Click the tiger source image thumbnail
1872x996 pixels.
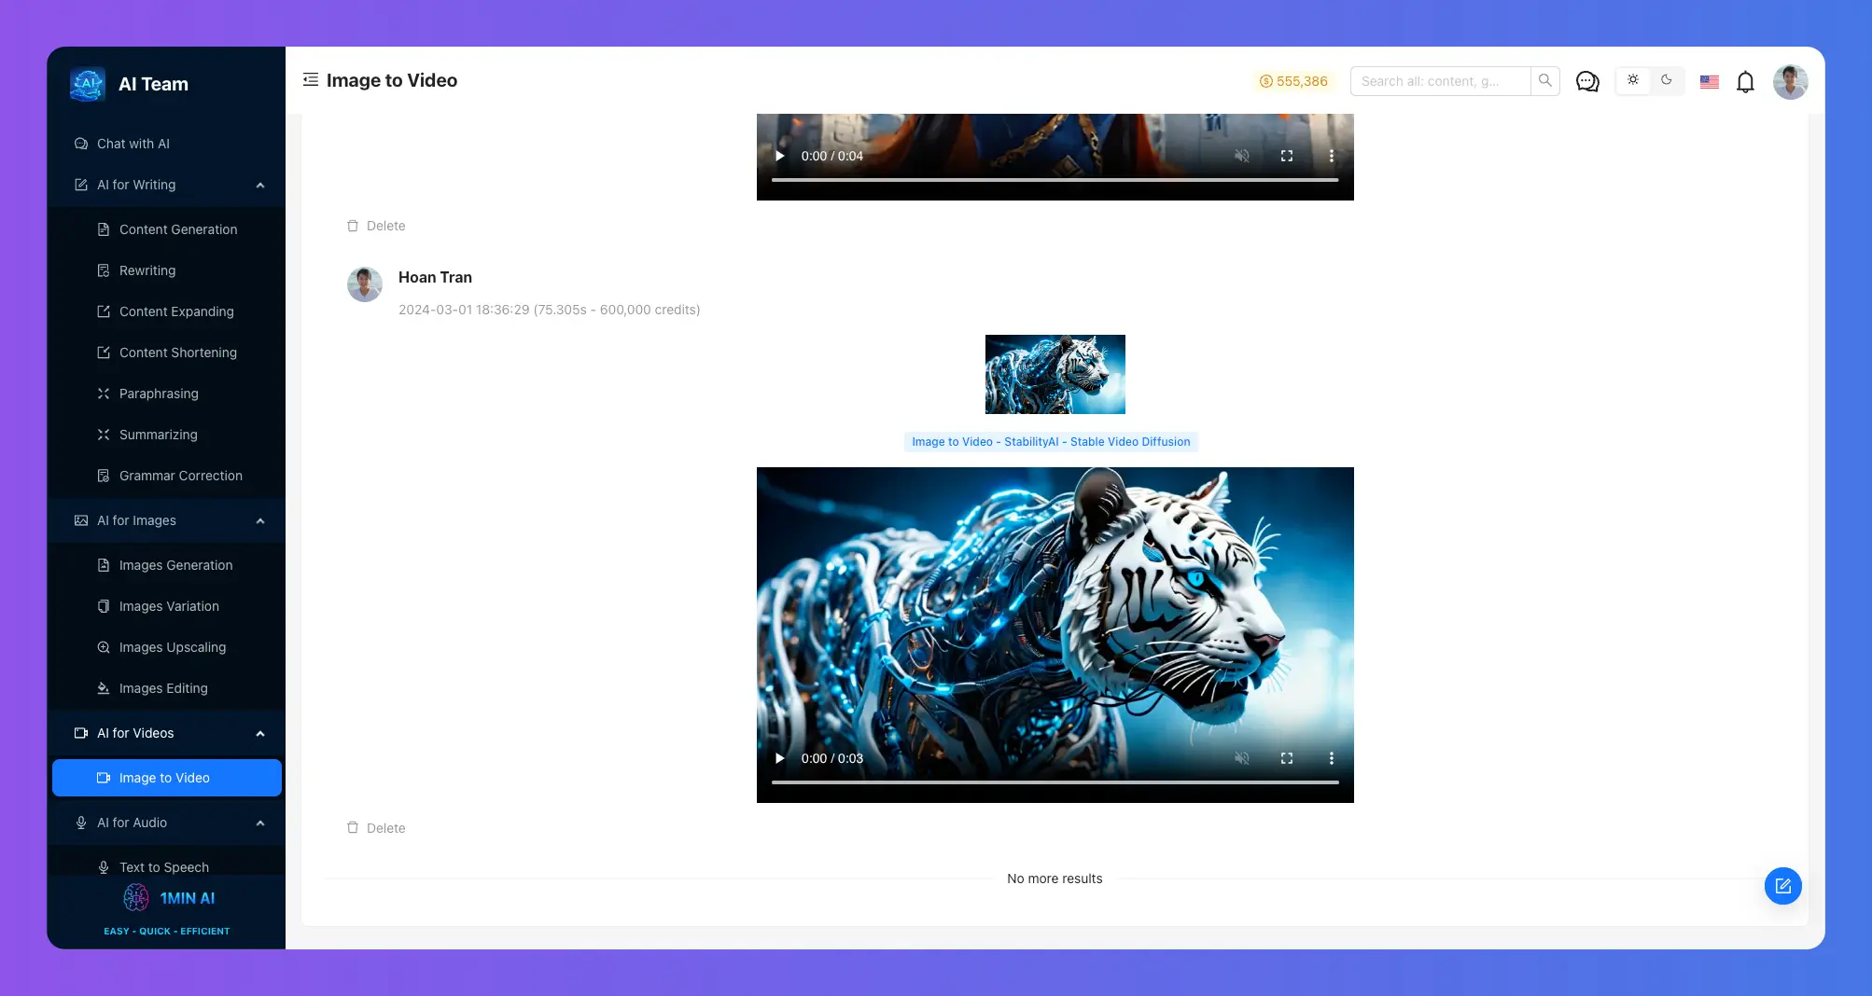[1055, 374]
